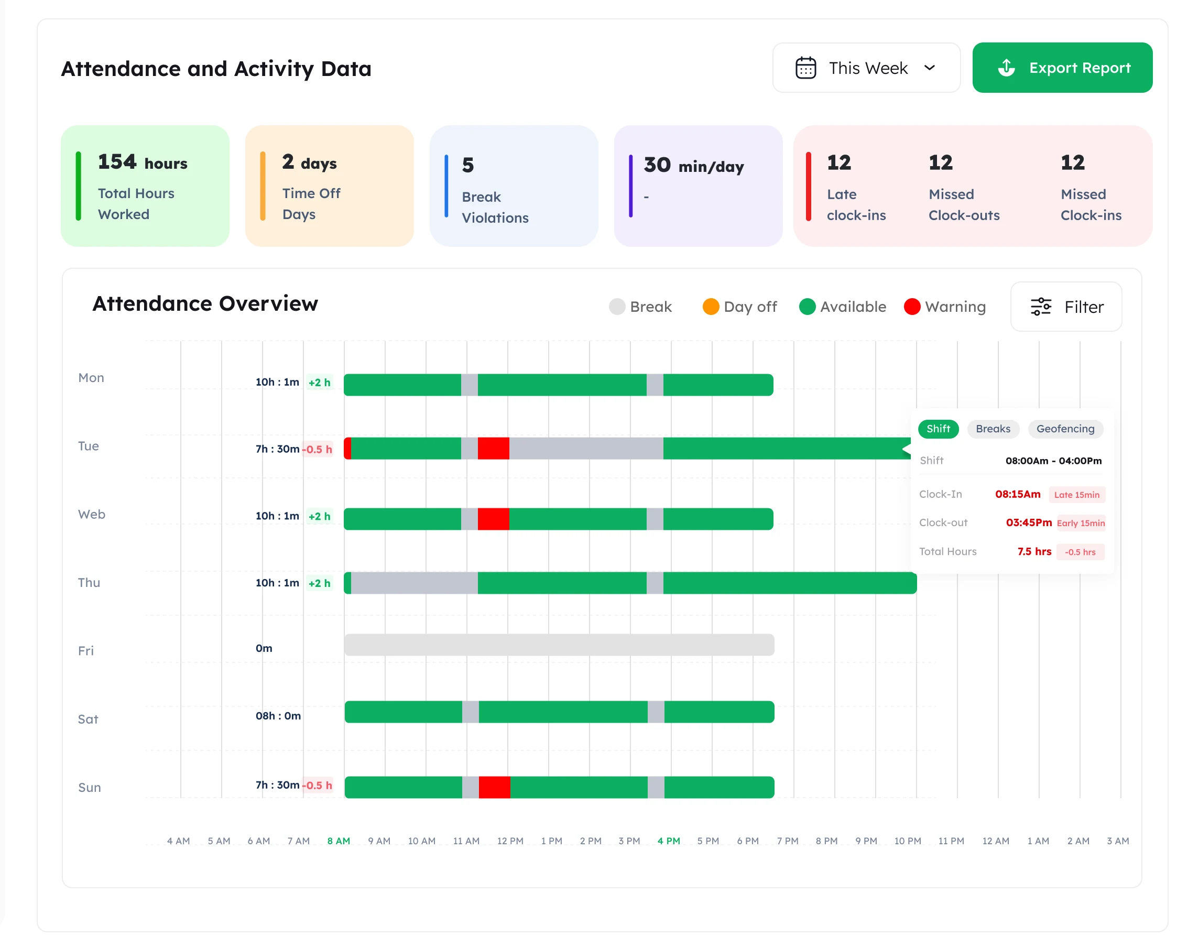Click the 08:00Am - 04:00Pm shift time
This screenshot has height=937, width=1177.
pos(1054,461)
